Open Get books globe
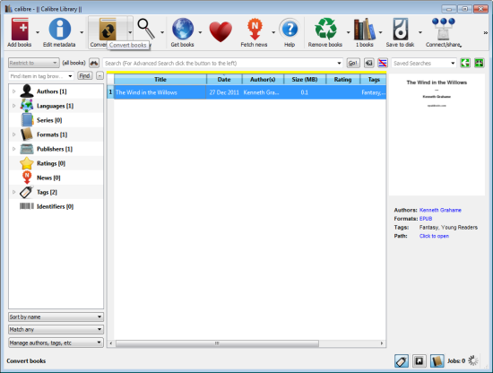 (183, 30)
